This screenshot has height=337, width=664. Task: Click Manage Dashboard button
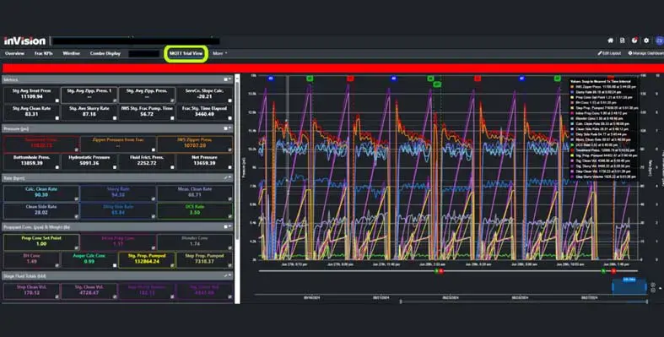[646, 53]
